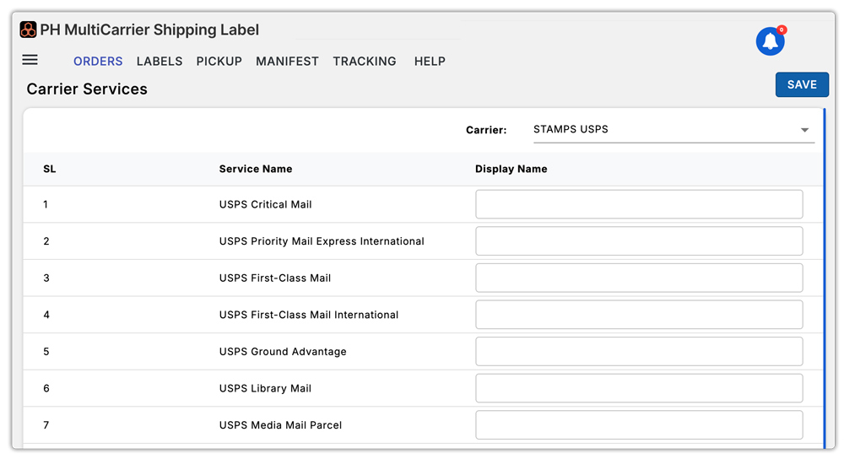
Task: Focus display name field for USPS Library Mail
Action: (639, 388)
